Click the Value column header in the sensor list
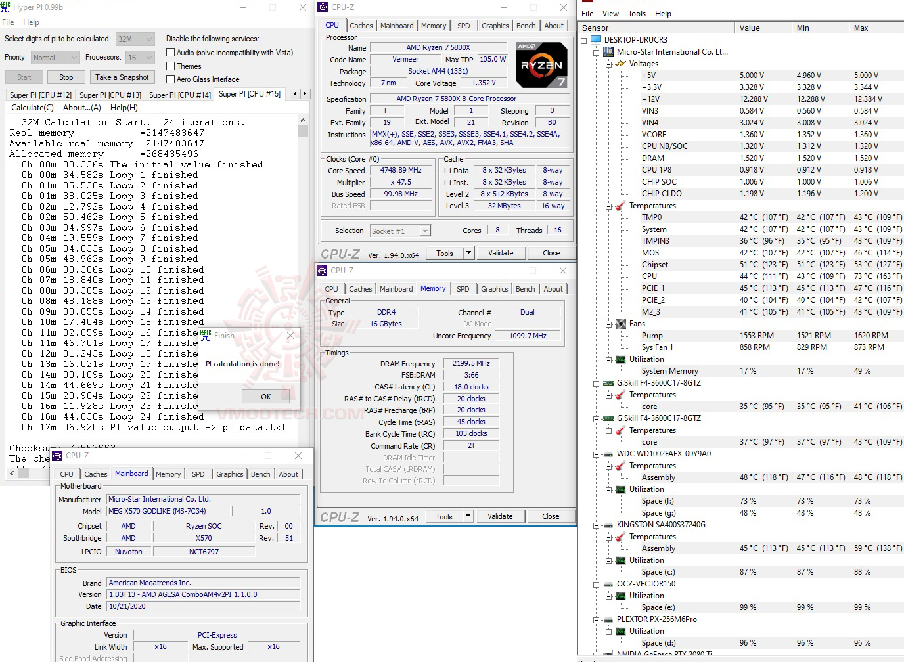The image size is (904, 662). tap(763, 28)
